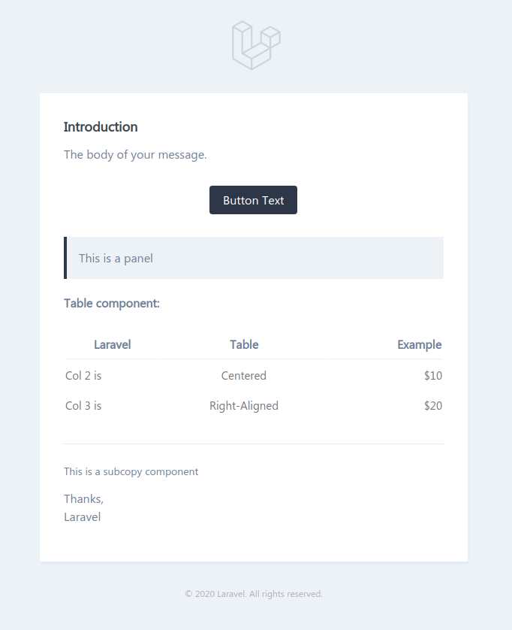512x630 pixels.
Task: Click the subcopy component link
Action: [x=131, y=471]
